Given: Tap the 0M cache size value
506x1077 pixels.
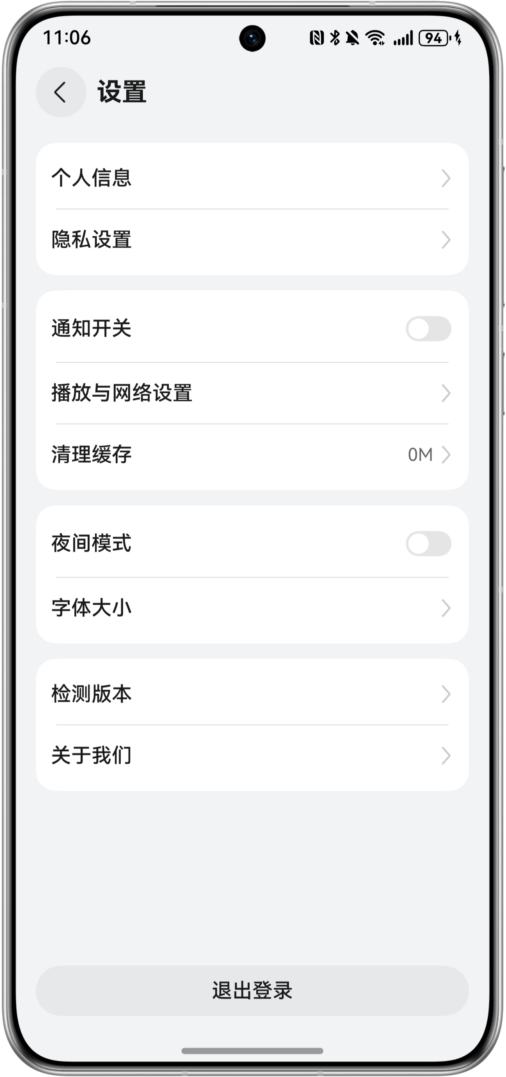Looking at the screenshot, I should click(x=420, y=455).
